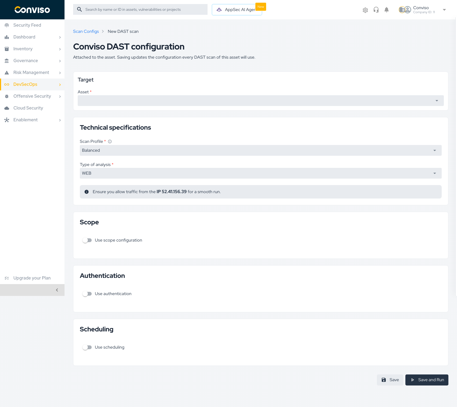The height and width of the screenshot is (407, 457).
Task: Click Save and Run button
Action: tap(427, 380)
